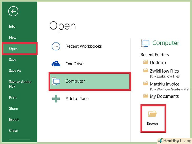Open the Export page
The image size is (192, 144).
14,119
